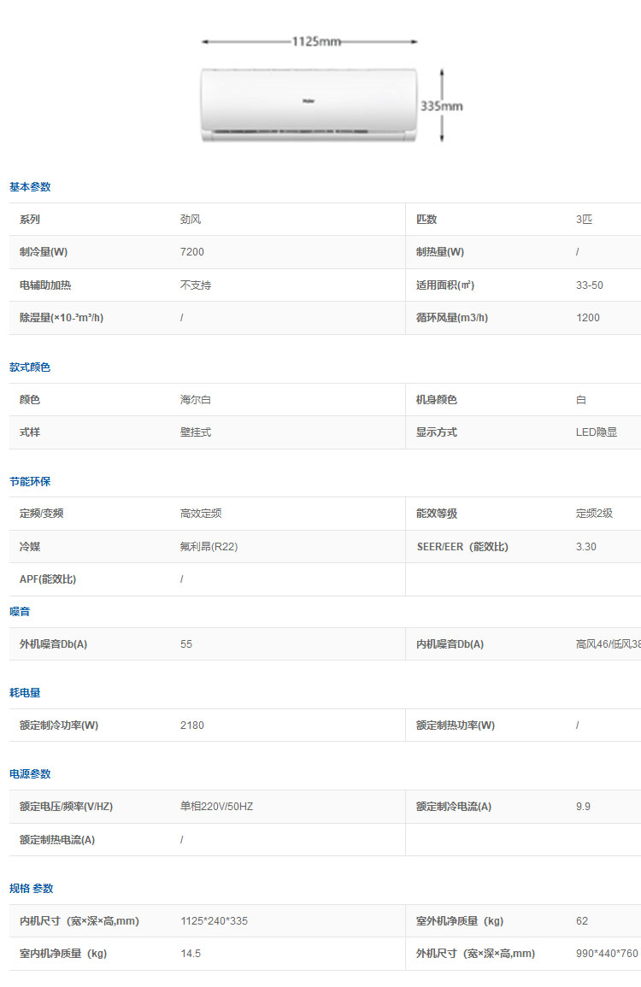Click the 额定制热功率(W) label cell
This screenshot has height=987, width=641.
[x=456, y=726]
